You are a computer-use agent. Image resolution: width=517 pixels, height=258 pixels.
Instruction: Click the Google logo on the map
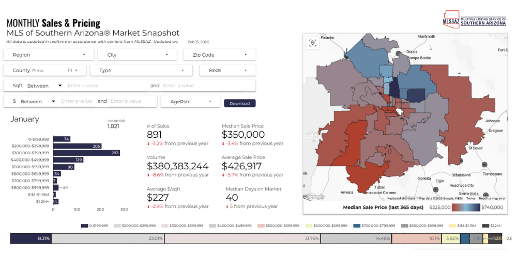coord(314,197)
